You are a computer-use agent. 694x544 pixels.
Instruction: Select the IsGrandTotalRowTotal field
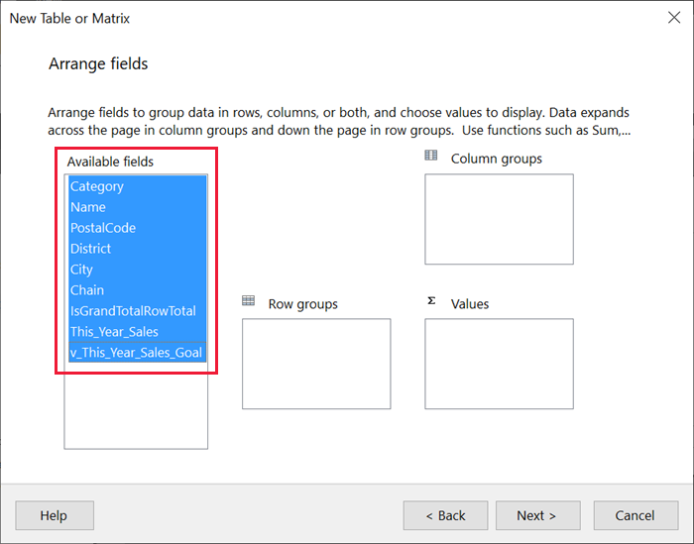[x=133, y=311]
